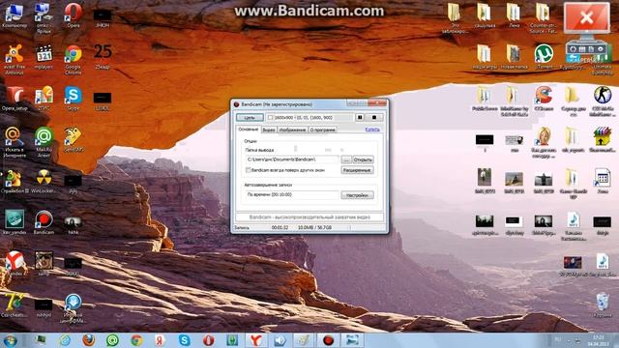
Task: Select the Skype desktop shortcut
Action: 74,98
